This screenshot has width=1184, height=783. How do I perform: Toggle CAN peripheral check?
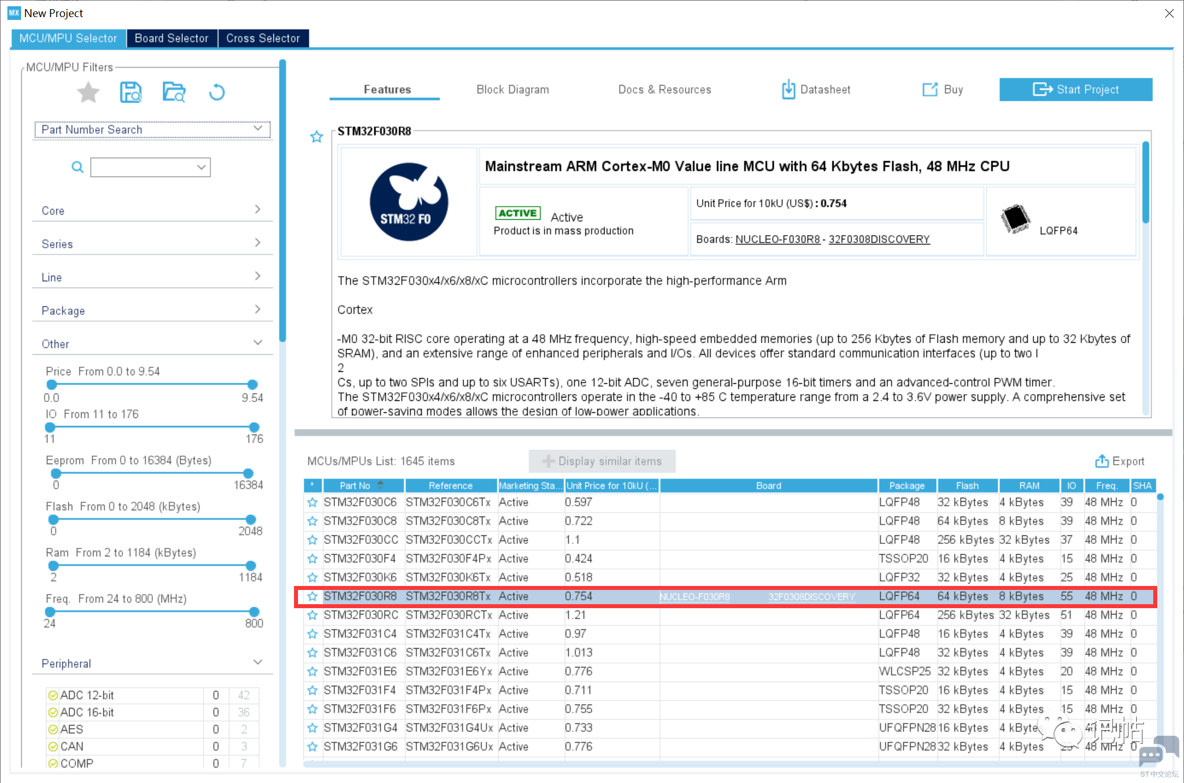53,747
